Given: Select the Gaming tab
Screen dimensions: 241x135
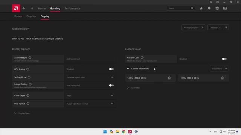Looking at the screenshot, I should 55,8.
